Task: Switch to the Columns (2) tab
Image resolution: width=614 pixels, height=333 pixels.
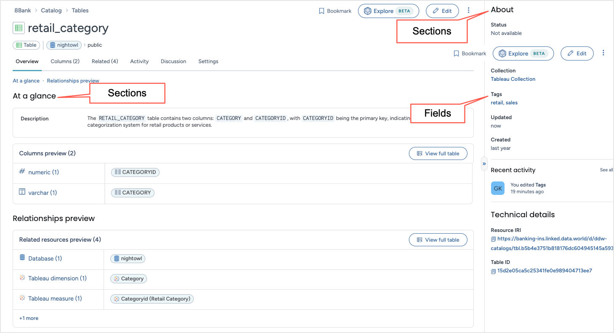Action: click(x=65, y=61)
